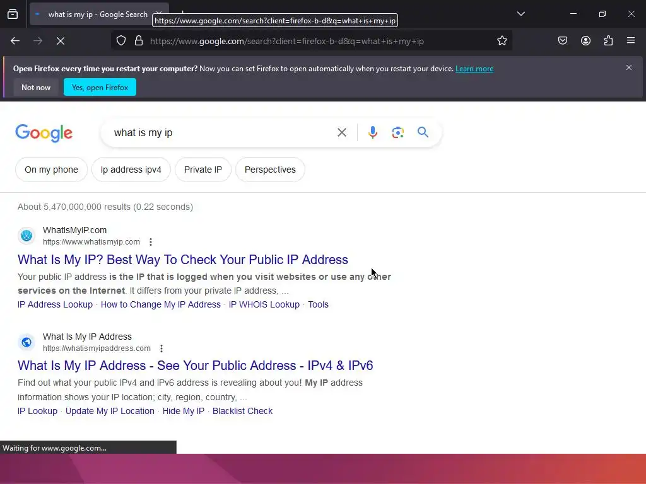Viewport: 646px width, 484px height.
Task: Click the What Is My IP Address favicon
Action: pos(26,342)
